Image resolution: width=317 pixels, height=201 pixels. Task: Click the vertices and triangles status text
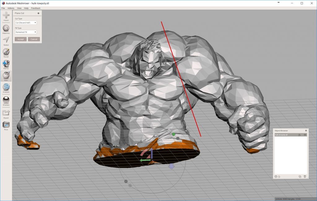point(288,199)
